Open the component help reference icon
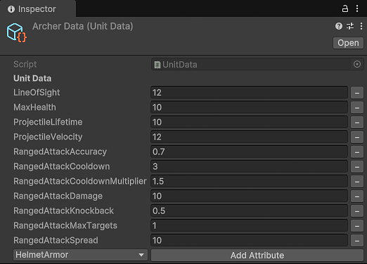The height and width of the screenshot is (264, 367). pos(339,26)
